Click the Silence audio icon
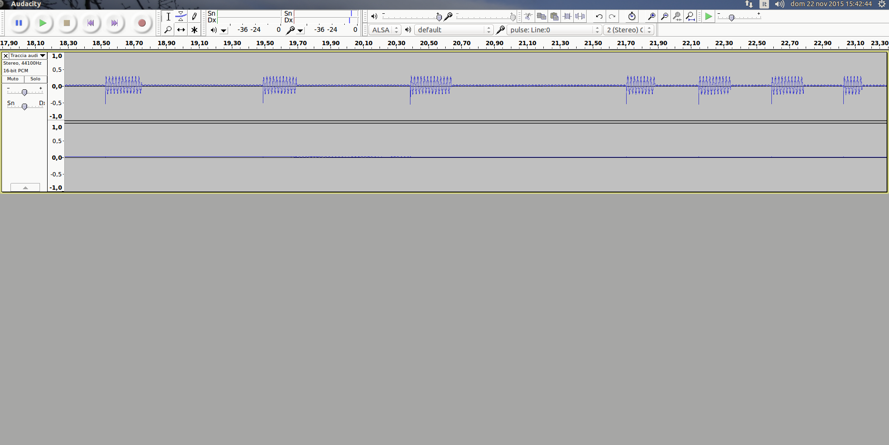This screenshot has width=889, height=445. (580, 17)
